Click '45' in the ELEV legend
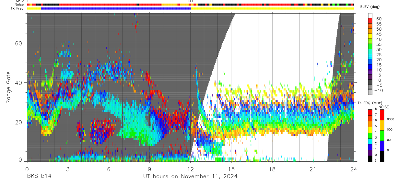398x183 pixels. click(379, 34)
